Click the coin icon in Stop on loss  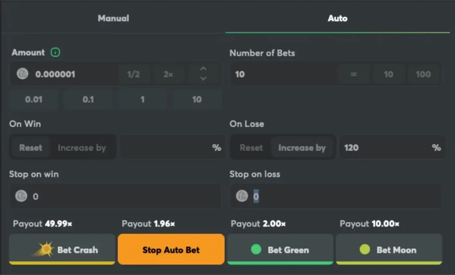click(242, 196)
